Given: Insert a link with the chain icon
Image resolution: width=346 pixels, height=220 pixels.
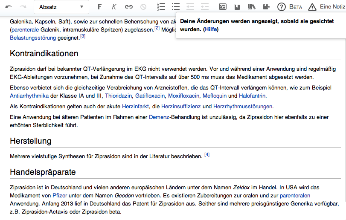Looking at the screenshot, I should [128, 7].
